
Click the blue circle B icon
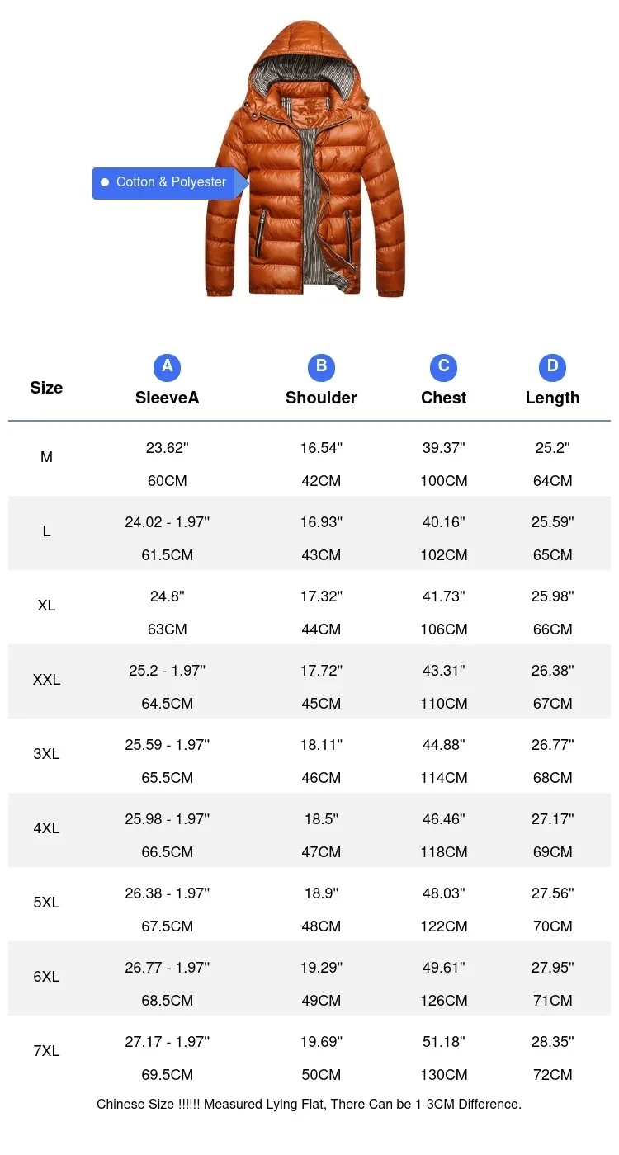click(321, 367)
